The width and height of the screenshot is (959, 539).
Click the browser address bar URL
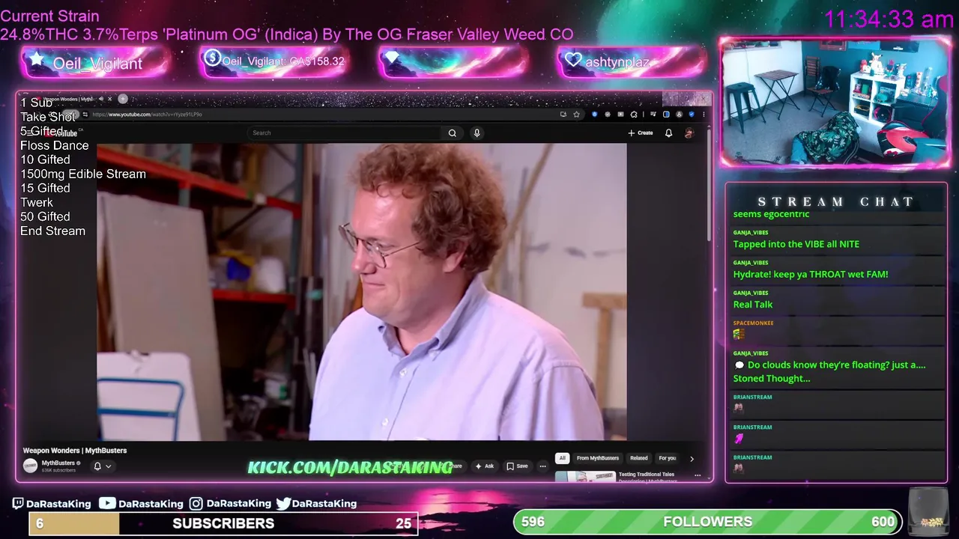click(147, 115)
